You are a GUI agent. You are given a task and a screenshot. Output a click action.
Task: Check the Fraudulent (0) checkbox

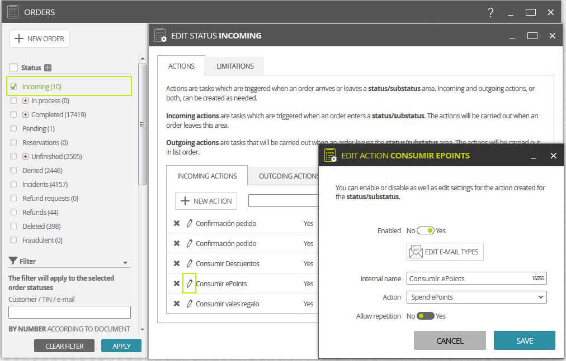14,240
